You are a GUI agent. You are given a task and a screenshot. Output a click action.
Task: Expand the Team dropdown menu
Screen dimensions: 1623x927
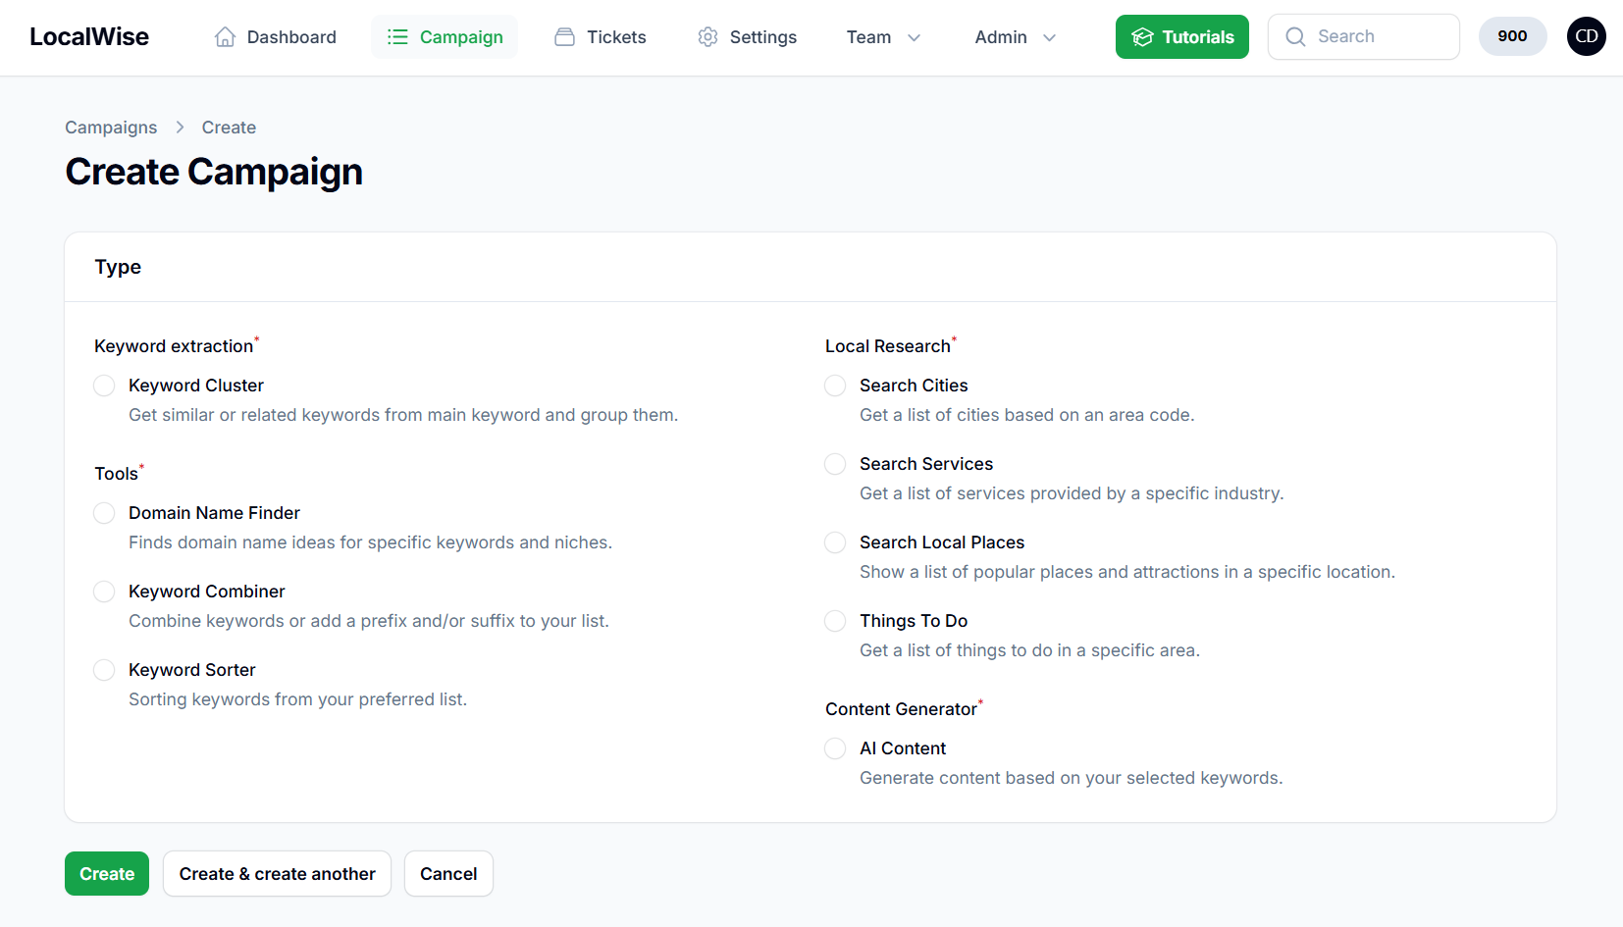(x=883, y=37)
